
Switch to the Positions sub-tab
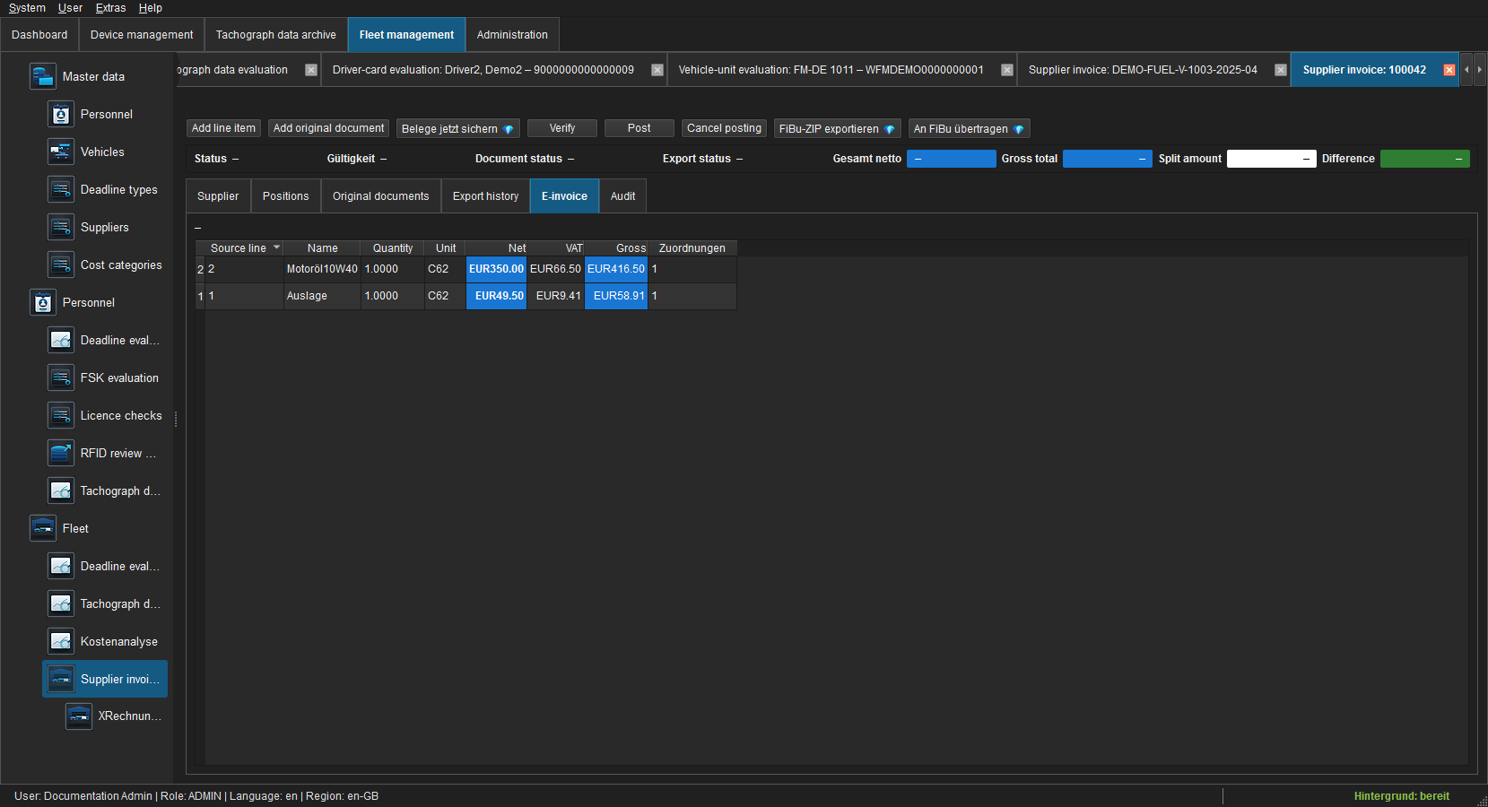click(x=285, y=196)
